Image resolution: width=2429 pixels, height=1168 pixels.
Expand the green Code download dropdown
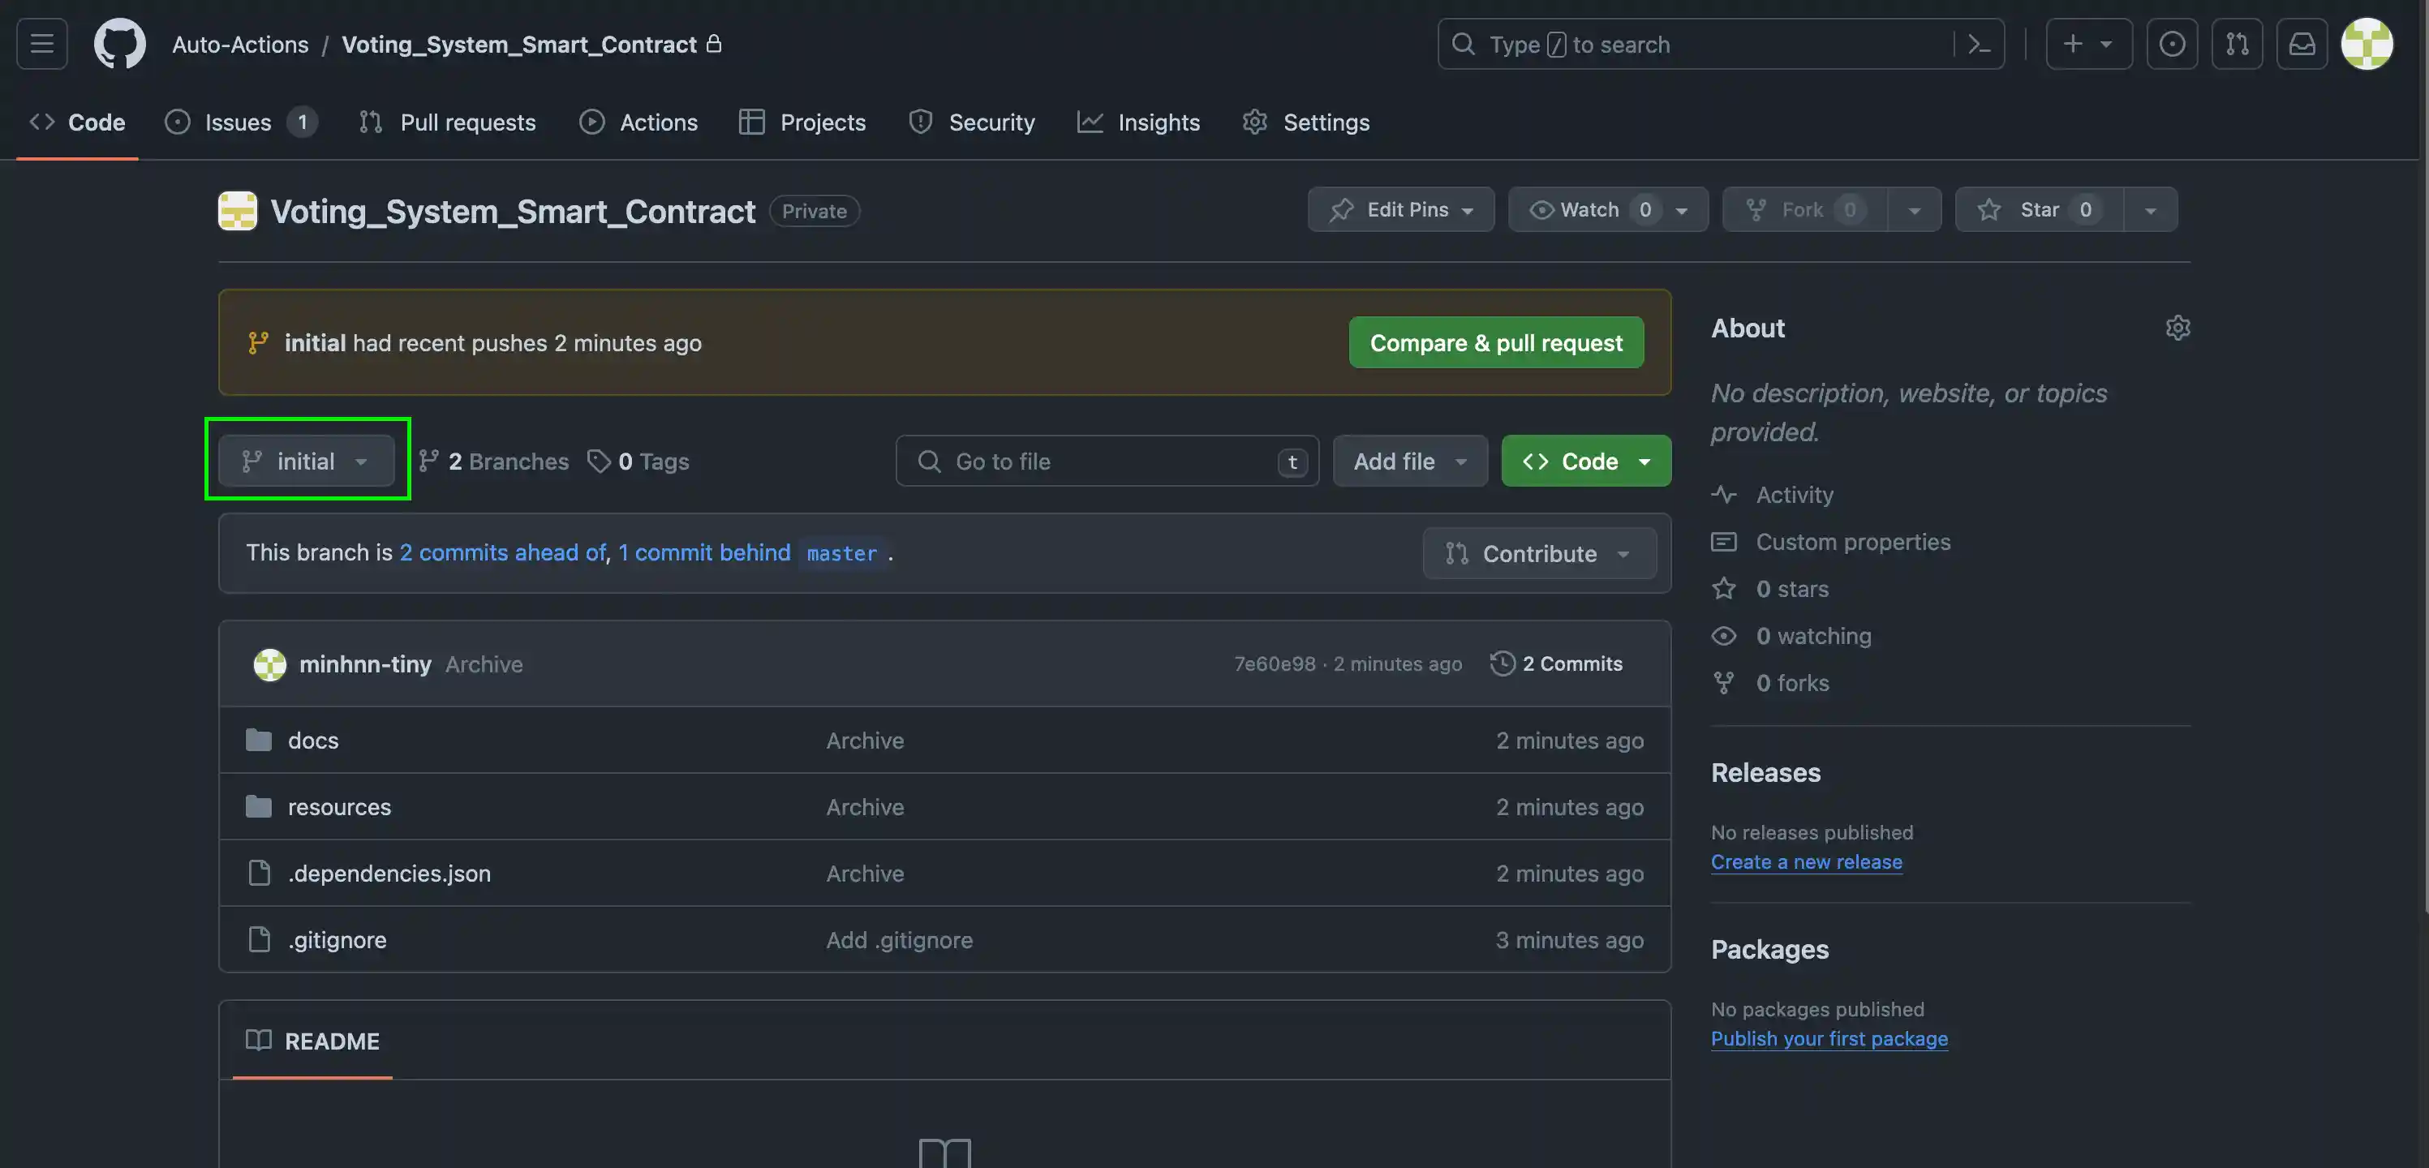(x=1585, y=461)
